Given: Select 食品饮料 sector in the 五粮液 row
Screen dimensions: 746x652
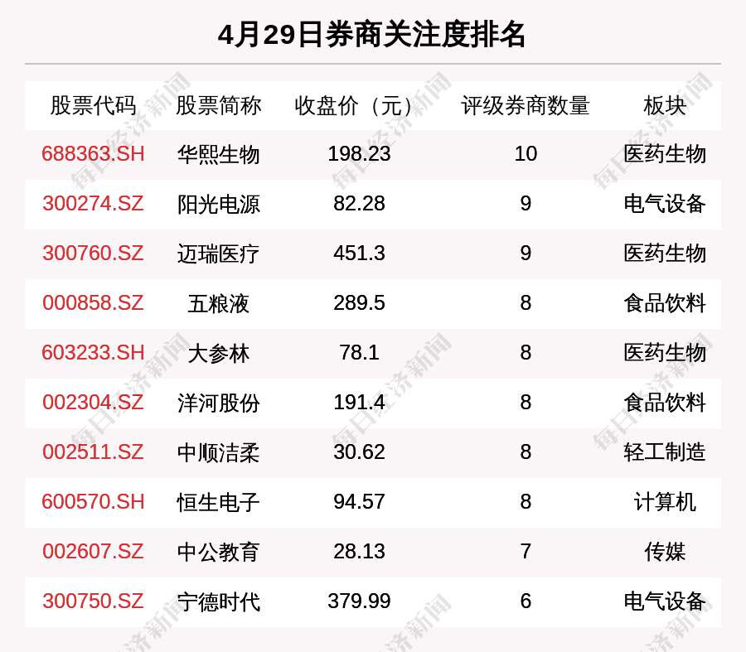Looking at the screenshot, I should 665,304.
